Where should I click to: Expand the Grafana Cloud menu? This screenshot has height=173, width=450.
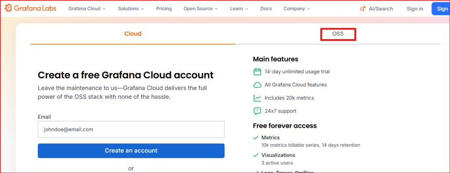pyautogui.click(x=87, y=9)
